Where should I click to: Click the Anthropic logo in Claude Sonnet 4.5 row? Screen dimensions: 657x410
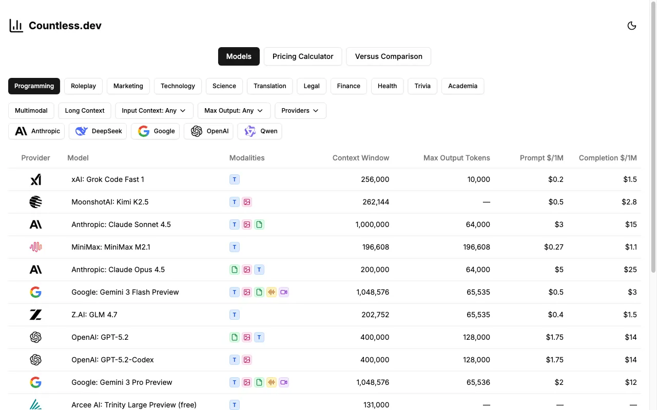(x=35, y=224)
